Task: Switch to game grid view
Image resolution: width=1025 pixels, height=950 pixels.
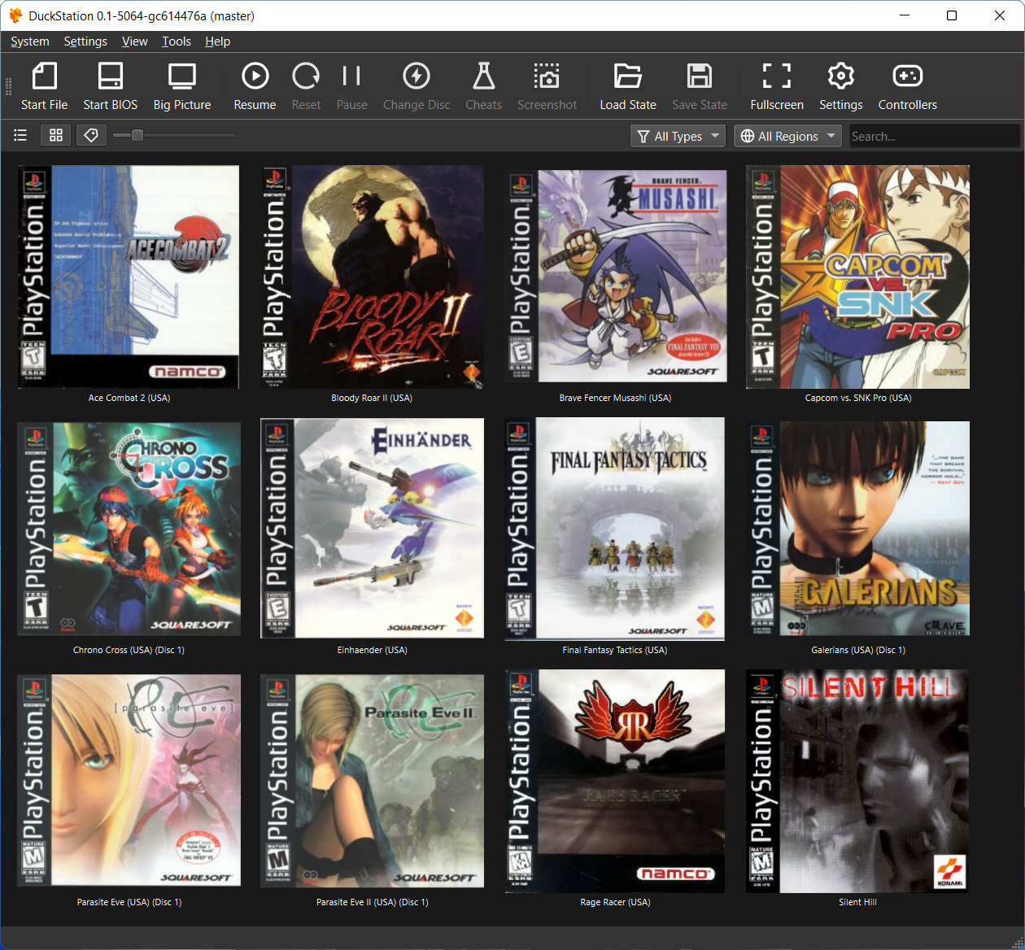Action: click(56, 136)
